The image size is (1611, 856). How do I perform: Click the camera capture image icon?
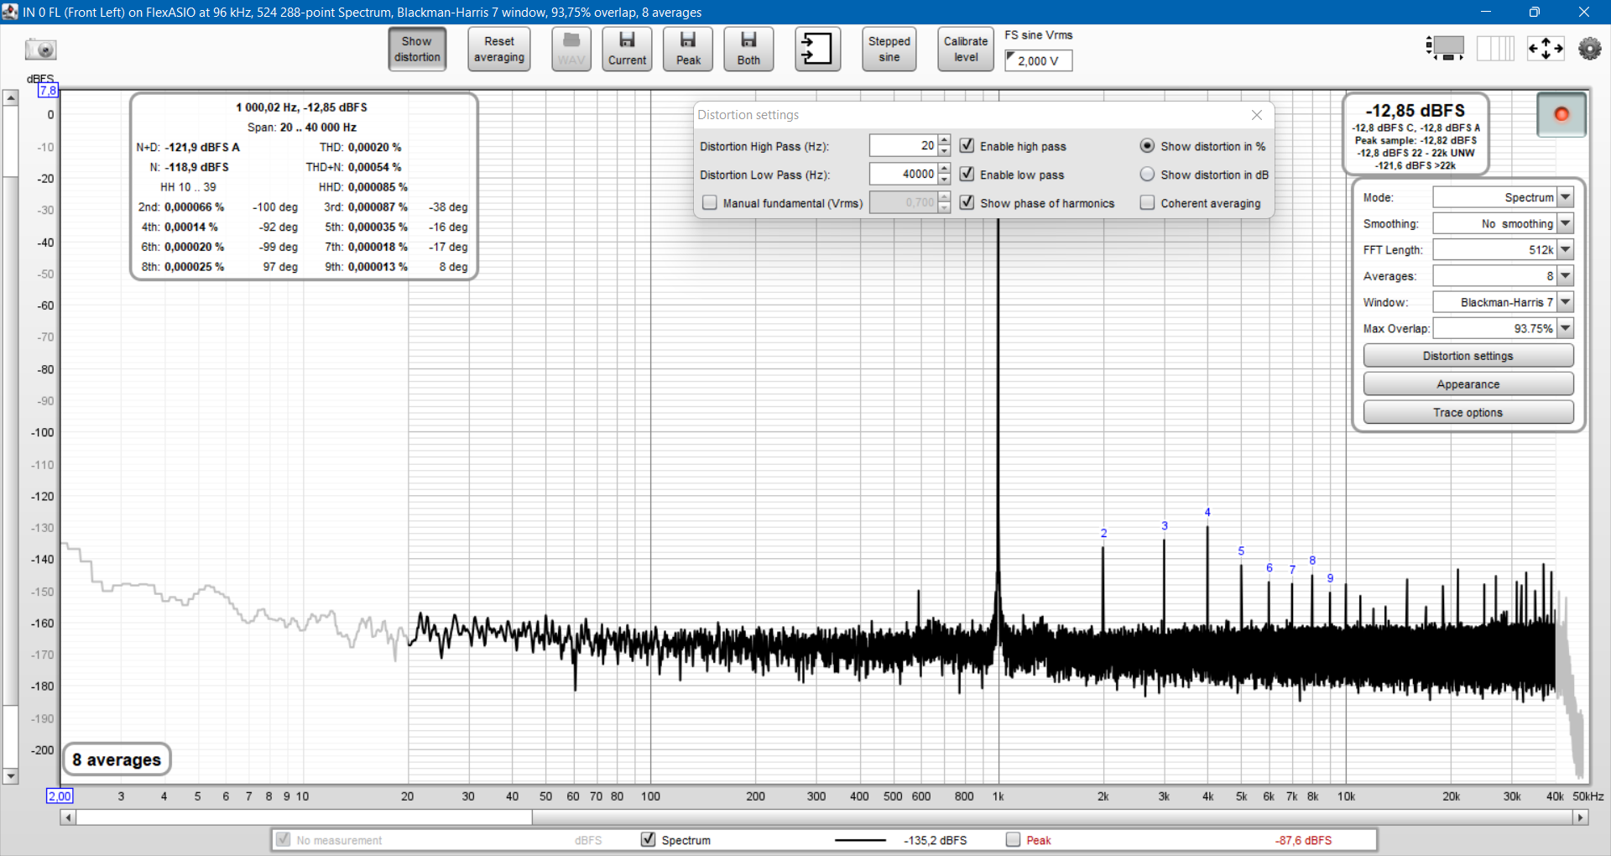click(40, 50)
